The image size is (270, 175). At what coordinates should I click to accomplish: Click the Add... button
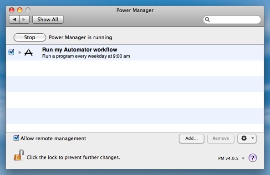point(192,139)
